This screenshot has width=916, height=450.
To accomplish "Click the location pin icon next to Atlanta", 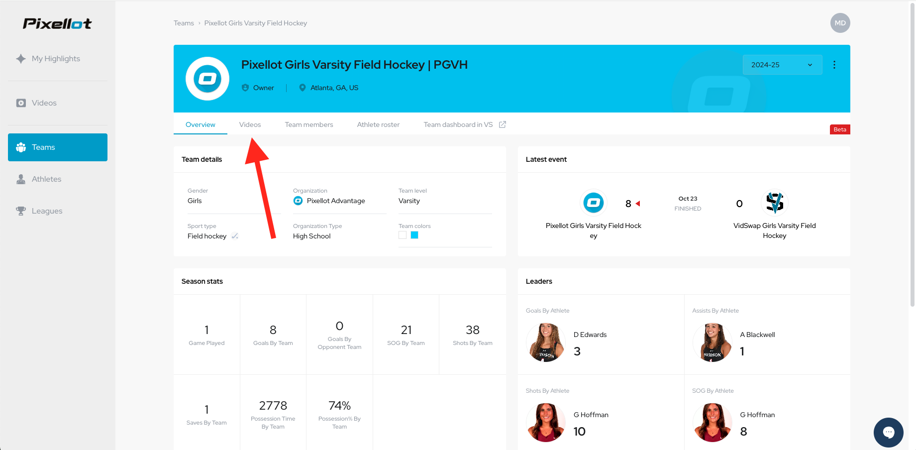I will point(302,88).
